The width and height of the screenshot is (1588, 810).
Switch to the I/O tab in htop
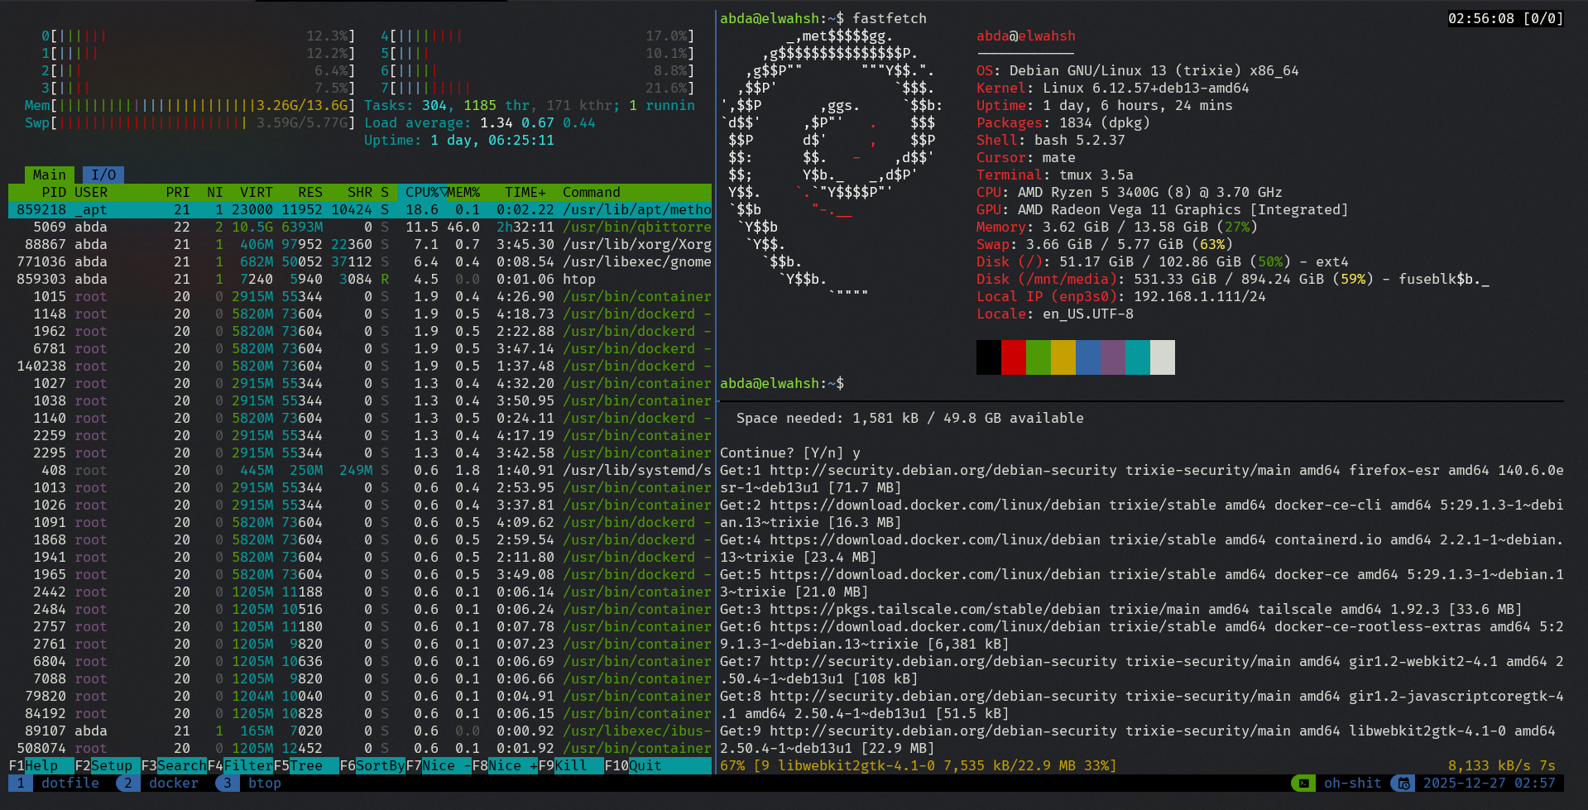(x=103, y=175)
